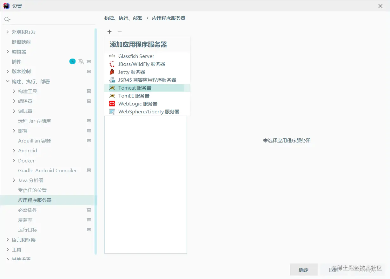
Task: Click the Jetty server icon
Action: coord(112,72)
